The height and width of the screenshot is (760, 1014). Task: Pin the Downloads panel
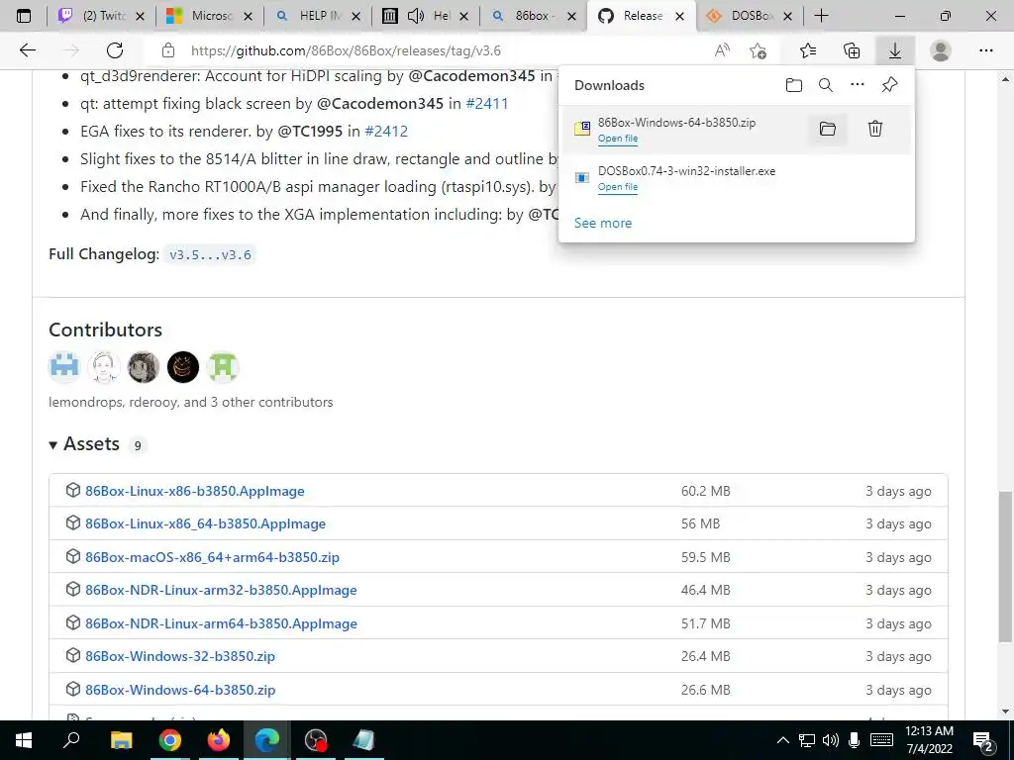[x=890, y=85]
